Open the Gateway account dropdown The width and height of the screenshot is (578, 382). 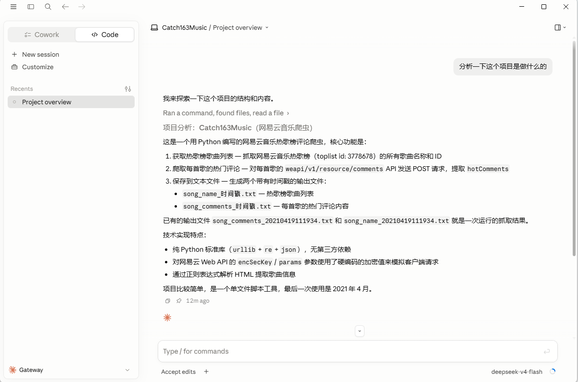point(70,370)
